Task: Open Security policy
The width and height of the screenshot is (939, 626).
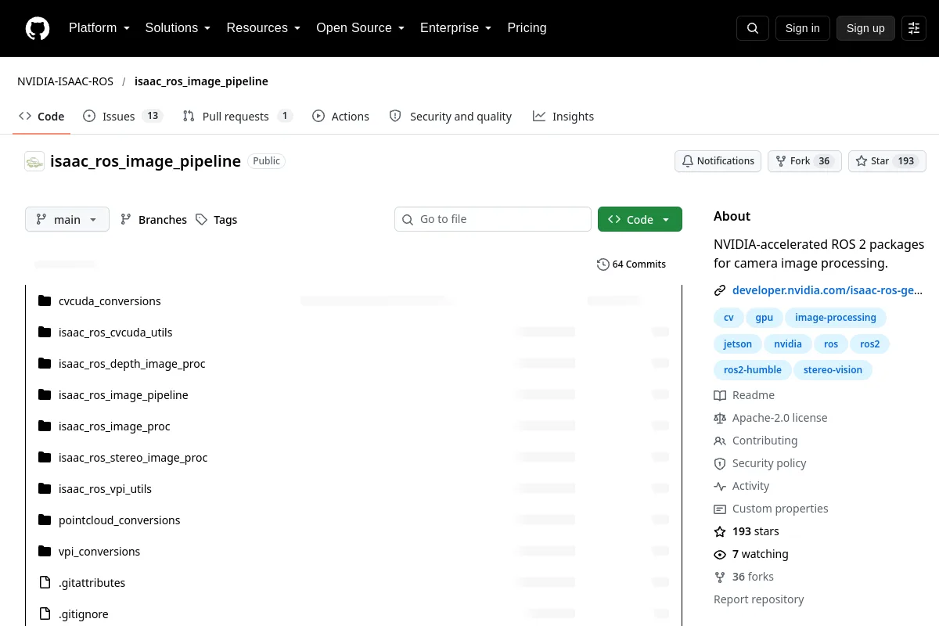Action: coord(760,464)
